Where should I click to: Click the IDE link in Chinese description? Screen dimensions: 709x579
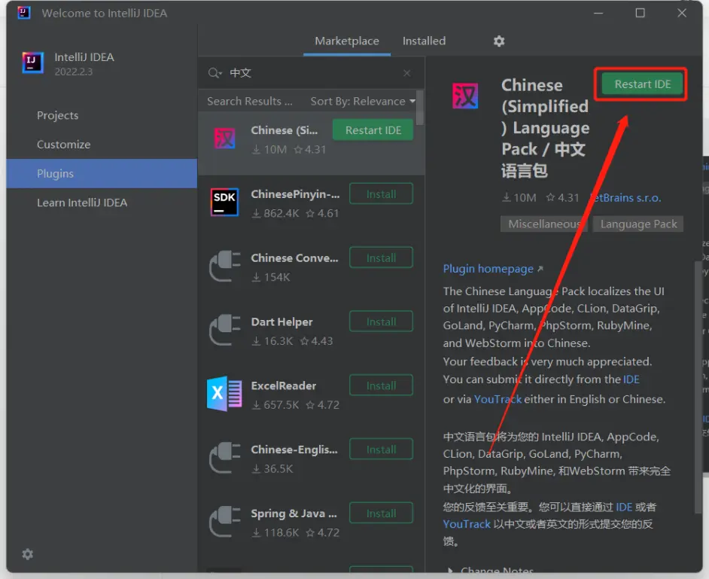click(x=624, y=507)
